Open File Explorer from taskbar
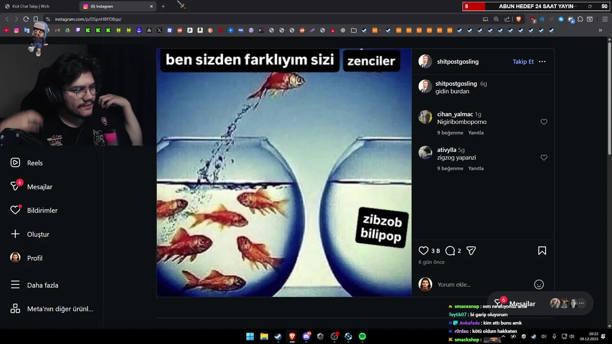This screenshot has width=612, height=344. click(264, 336)
